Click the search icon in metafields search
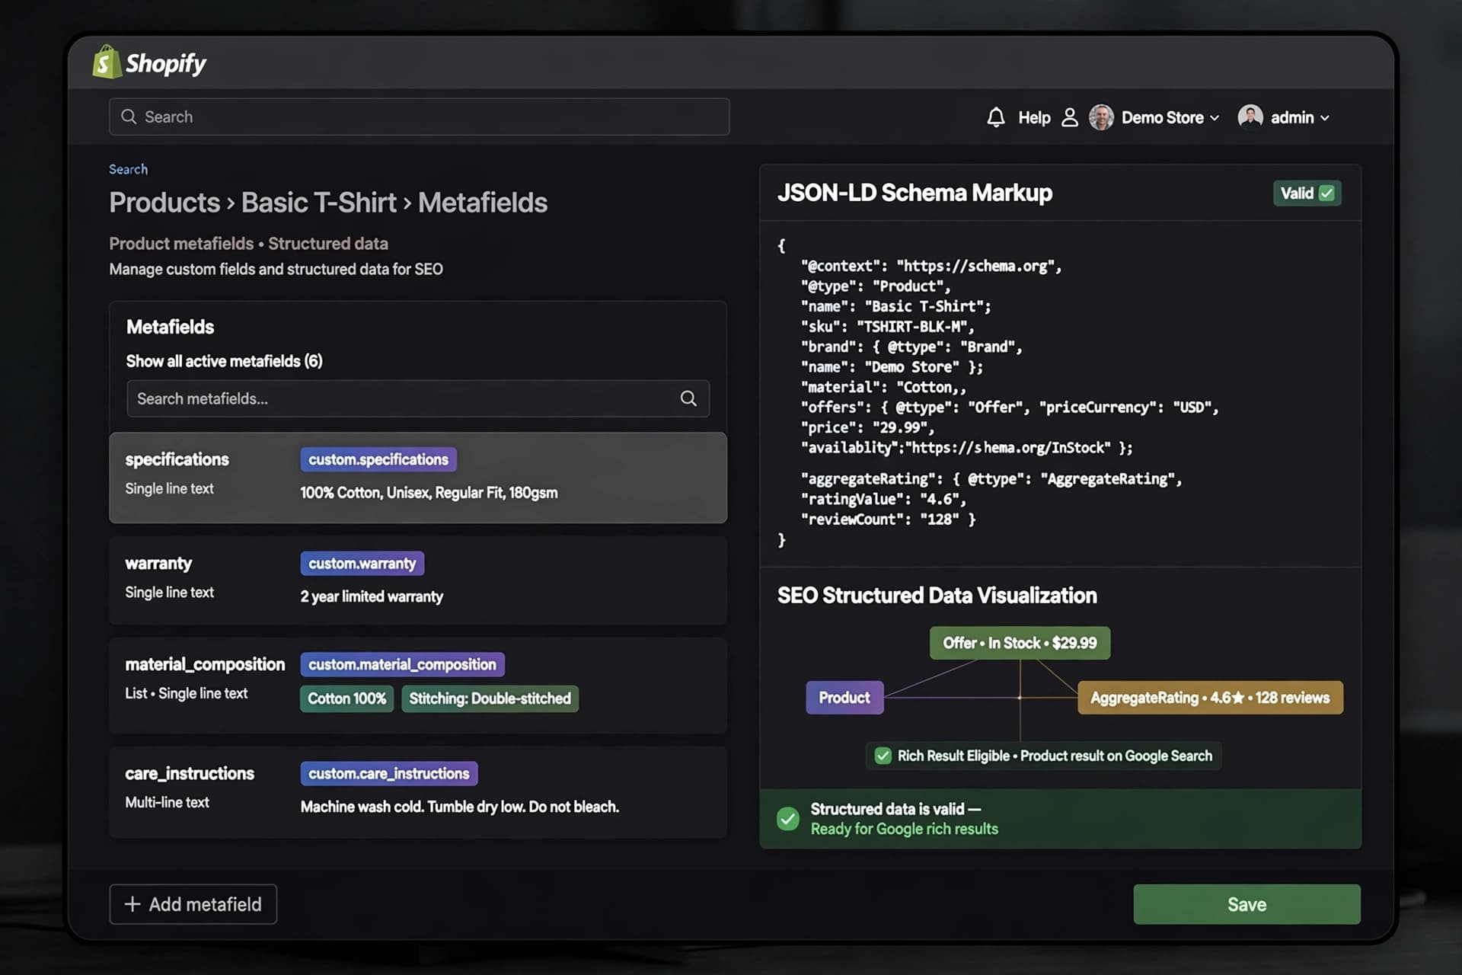Viewport: 1462px width, 975px height. (x=688, y=398)
